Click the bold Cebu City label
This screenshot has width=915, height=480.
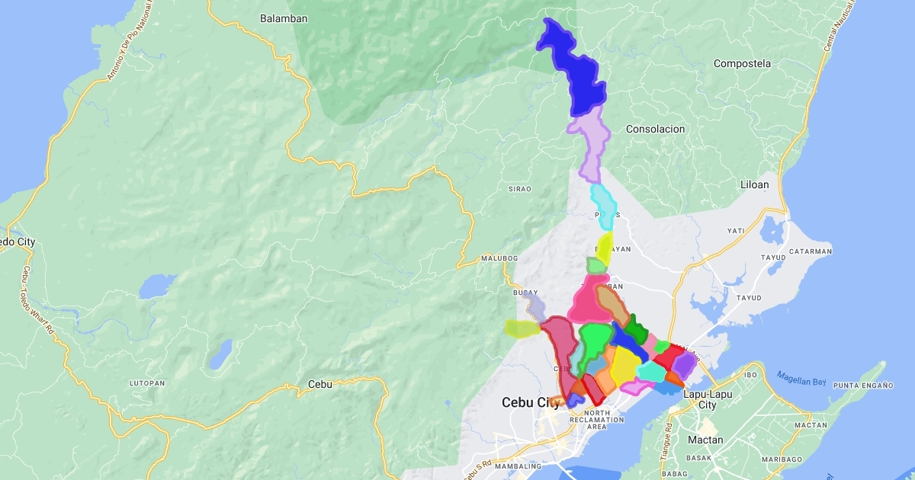tap(531, 402)
